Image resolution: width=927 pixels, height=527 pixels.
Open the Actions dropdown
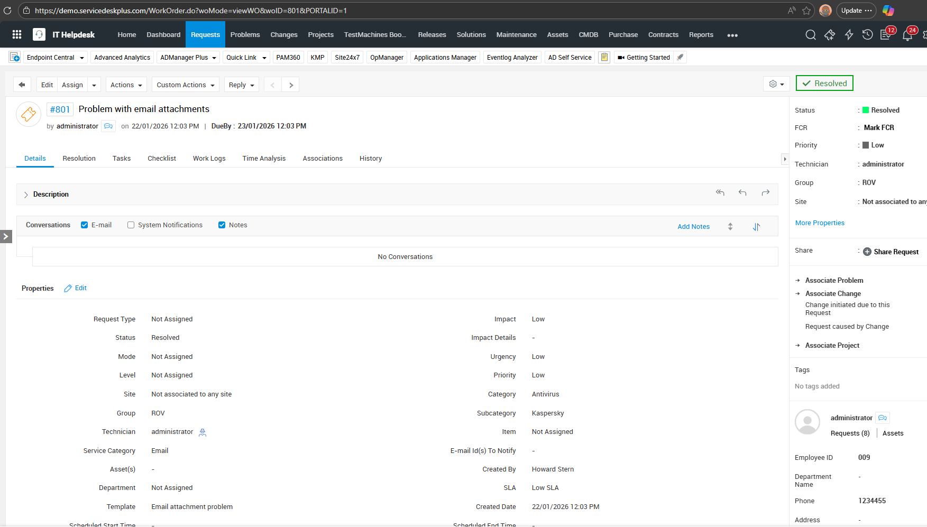(x=126, y=85)
